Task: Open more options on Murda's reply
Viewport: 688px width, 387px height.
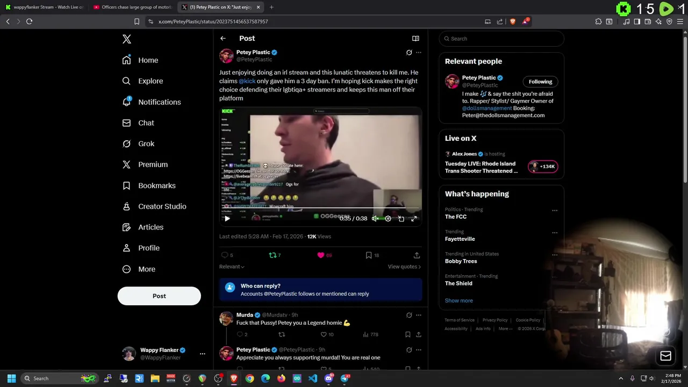Action: (x=419, y=316)
